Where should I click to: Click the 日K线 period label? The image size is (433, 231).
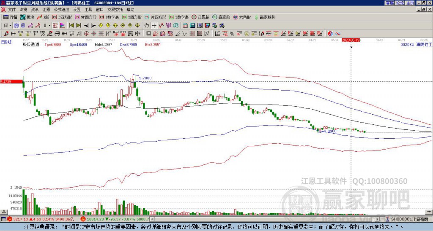[6, 42]
